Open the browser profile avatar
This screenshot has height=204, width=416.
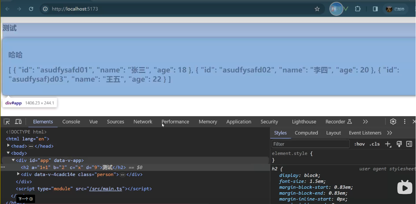coord(389,9)
